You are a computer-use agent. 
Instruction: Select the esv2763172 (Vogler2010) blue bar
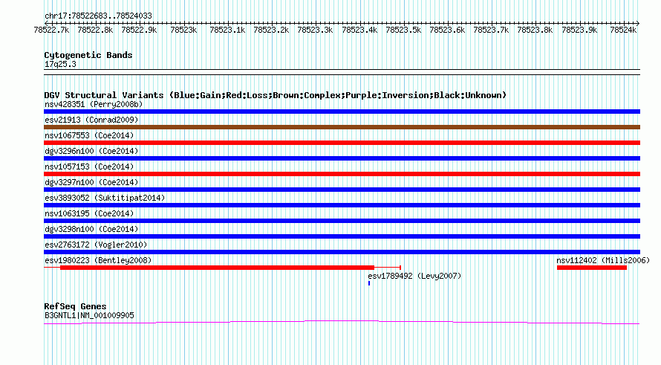342,252
